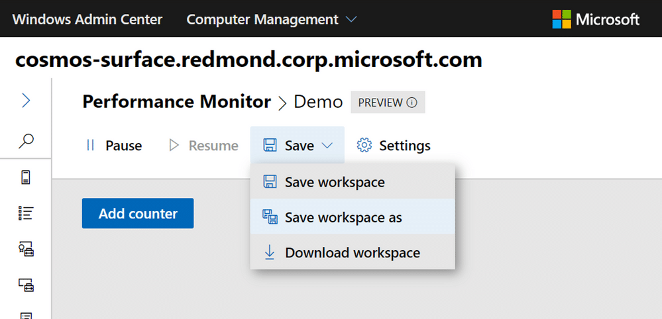Viewport: 662px width, 319px height.
Task: Click the info icon on PREVIEW badge
Action: (412, 103)
